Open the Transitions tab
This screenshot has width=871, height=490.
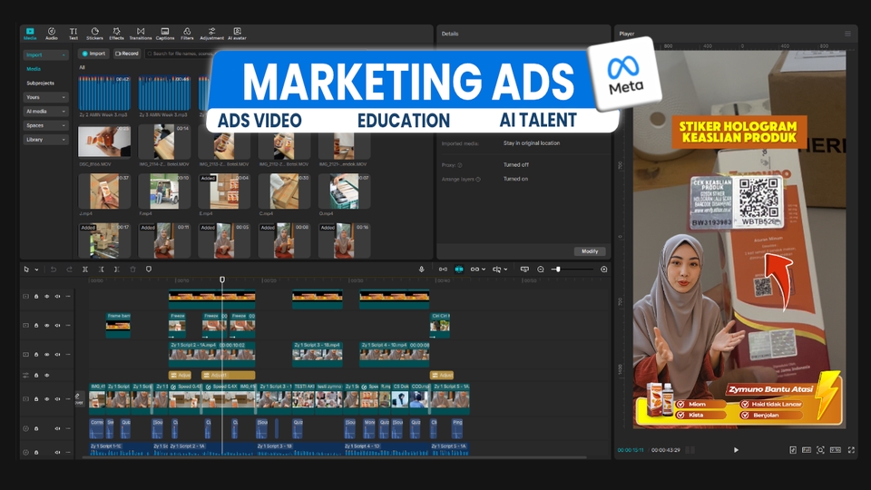coord(141,34)
